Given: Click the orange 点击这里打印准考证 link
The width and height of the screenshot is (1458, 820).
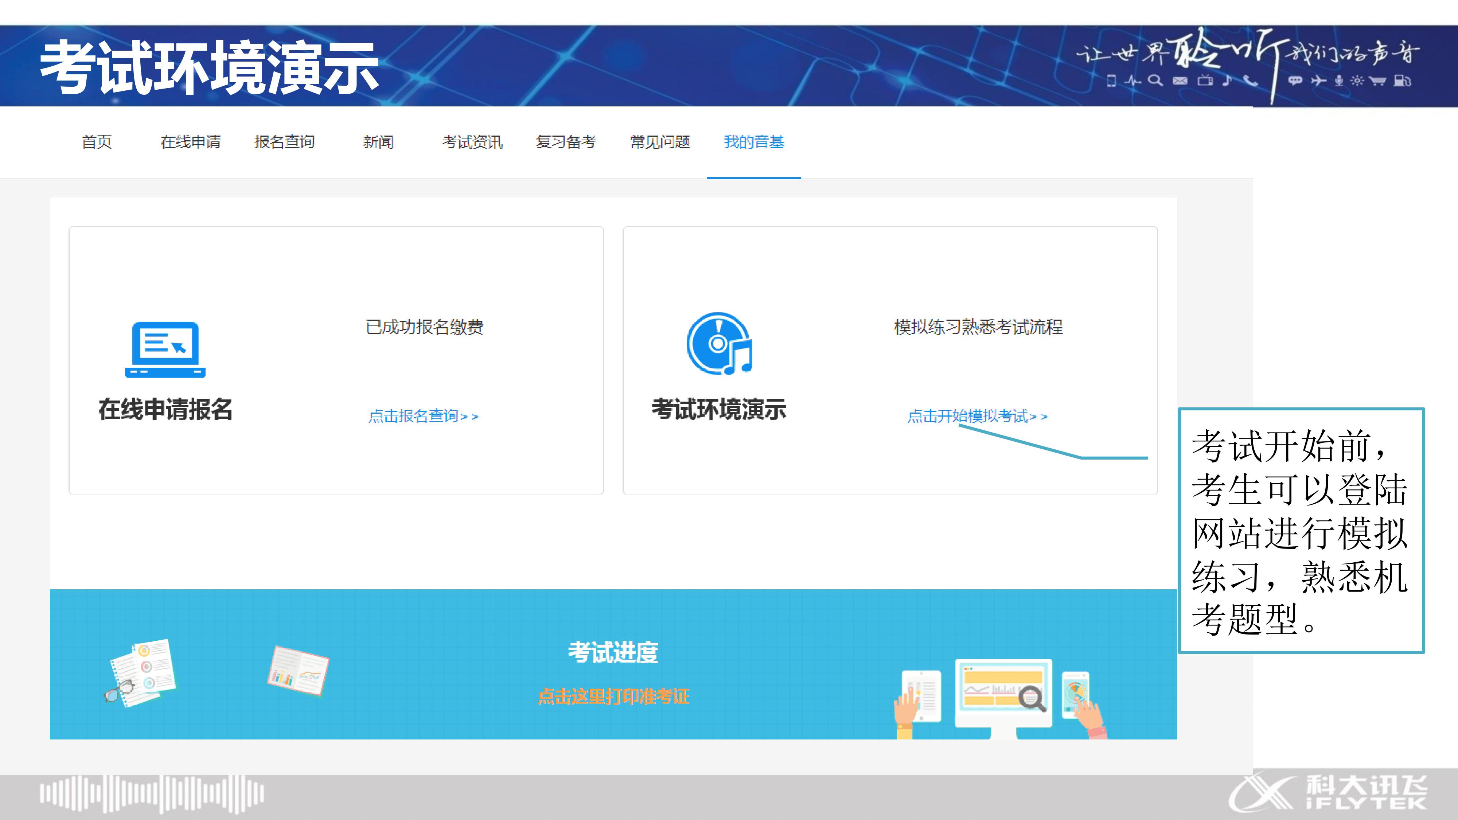Looking at the screenshot, I should (613, 696).
